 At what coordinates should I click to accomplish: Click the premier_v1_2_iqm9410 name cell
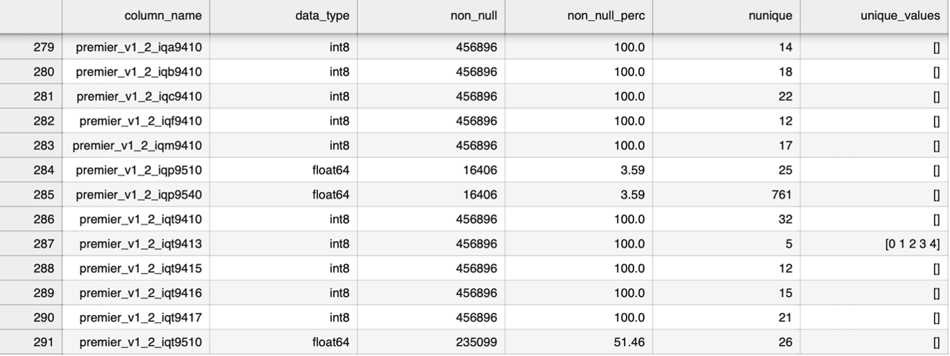tap(137, 145)
